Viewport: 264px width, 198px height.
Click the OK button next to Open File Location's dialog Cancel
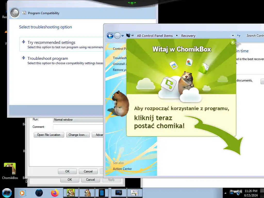(x=67, y=171)
